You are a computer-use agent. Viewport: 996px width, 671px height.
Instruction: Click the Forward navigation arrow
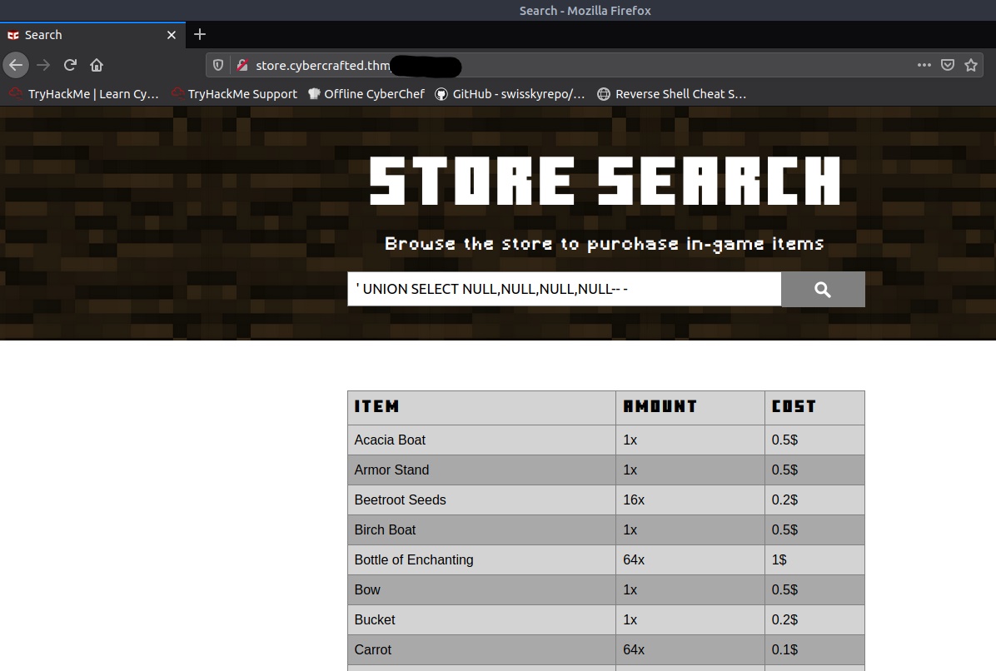[x=43, y=65]
